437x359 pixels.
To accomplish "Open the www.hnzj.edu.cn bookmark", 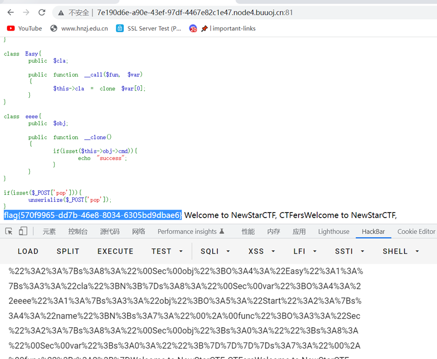I will pos(79,28).
